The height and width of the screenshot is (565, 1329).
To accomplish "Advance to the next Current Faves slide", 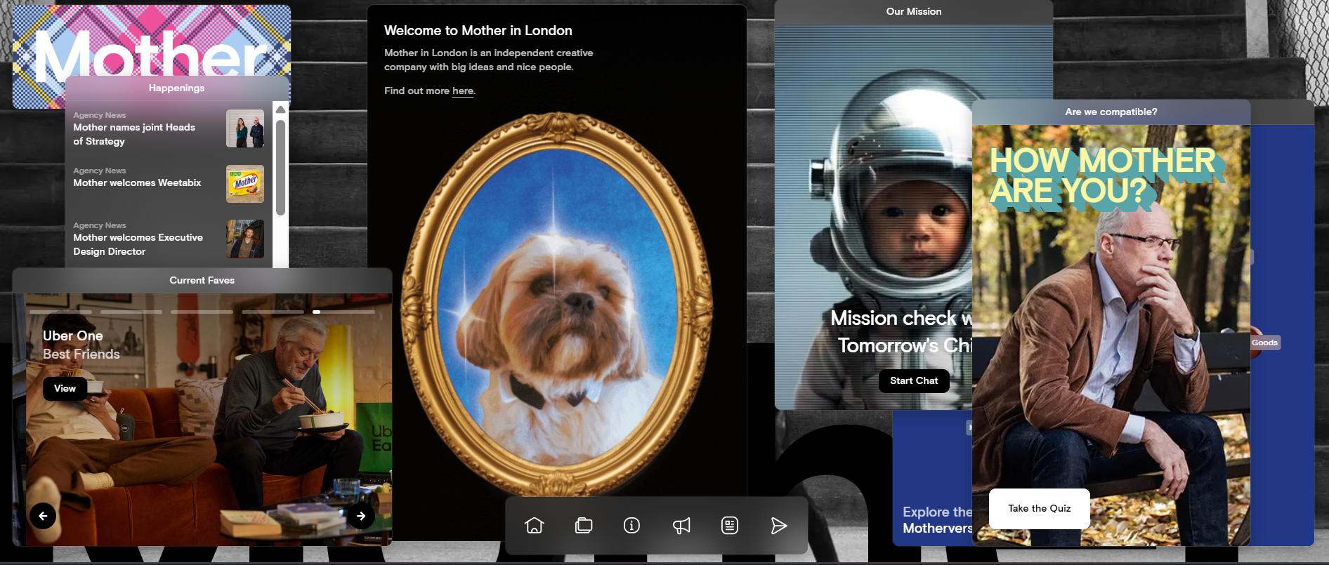I will 361,516.
